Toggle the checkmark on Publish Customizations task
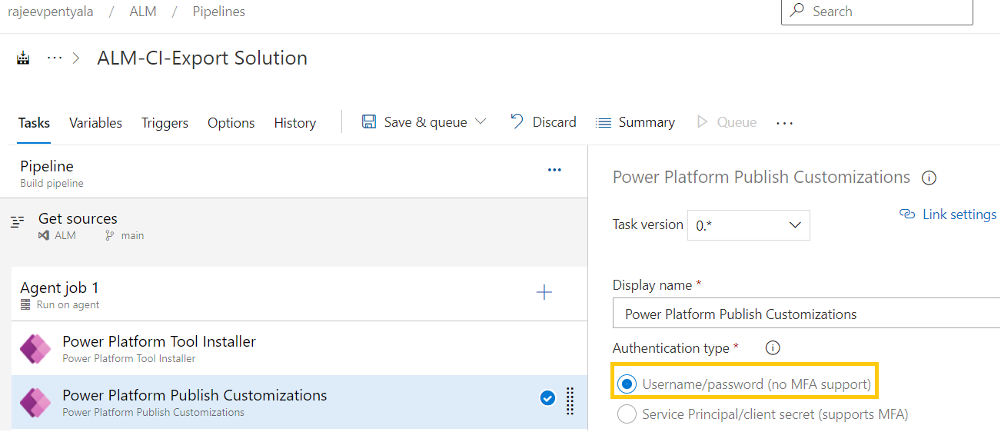Screen dimensions: 1001x432 pyautogui.click(x=547, y=398)
